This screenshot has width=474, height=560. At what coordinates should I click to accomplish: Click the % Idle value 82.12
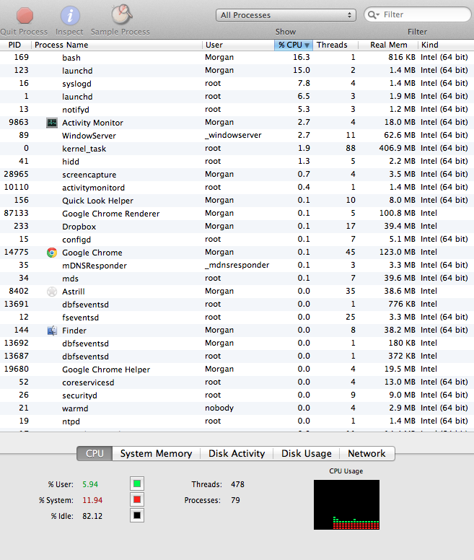(x=92, y=516)
